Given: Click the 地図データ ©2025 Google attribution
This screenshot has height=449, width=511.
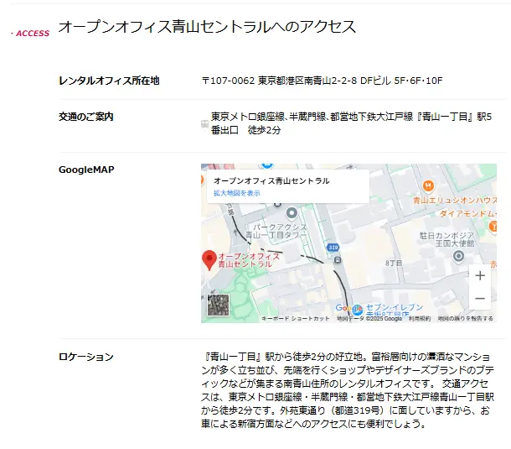Looking at the screenshot, I should (x=369, y=318).
